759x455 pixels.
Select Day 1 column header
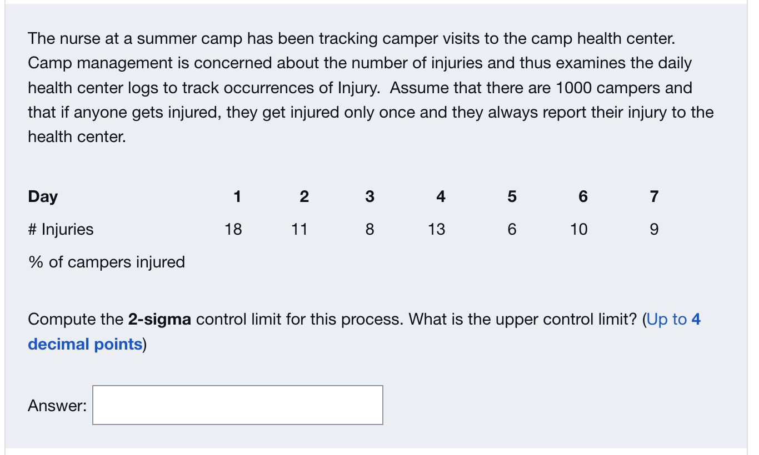tap(238, 196)
